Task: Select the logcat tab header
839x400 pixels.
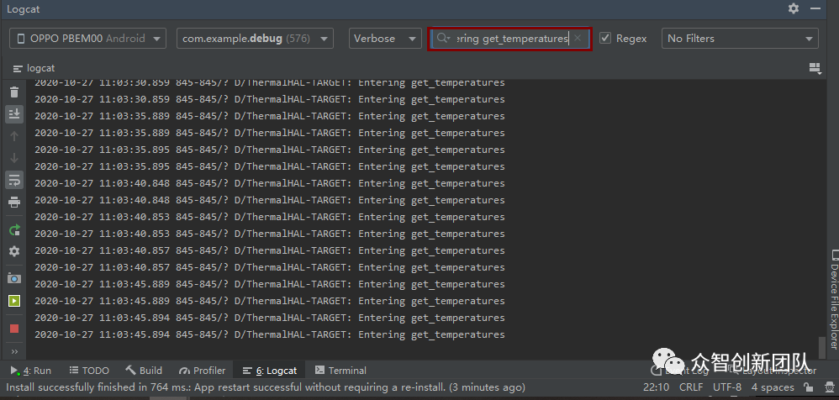Action: pos(34,68)
